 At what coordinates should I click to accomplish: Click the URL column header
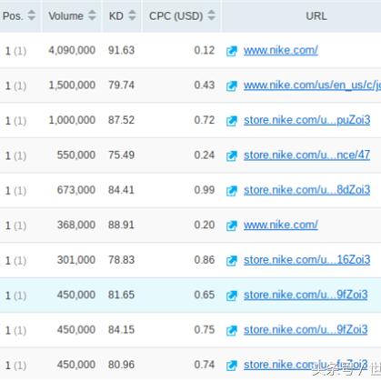(316, 15)
